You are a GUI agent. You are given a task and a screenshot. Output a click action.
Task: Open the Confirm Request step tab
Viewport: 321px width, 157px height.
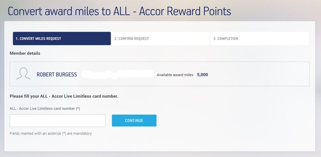160,38
